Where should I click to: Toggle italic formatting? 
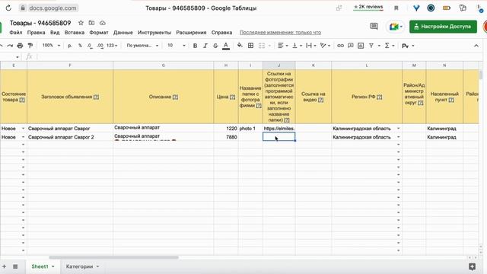205,46
